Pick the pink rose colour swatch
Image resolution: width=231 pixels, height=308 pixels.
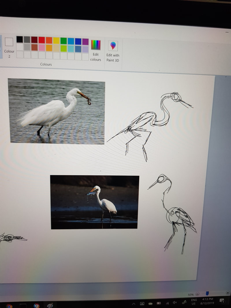pyautogui.click(x=42, y=48)
